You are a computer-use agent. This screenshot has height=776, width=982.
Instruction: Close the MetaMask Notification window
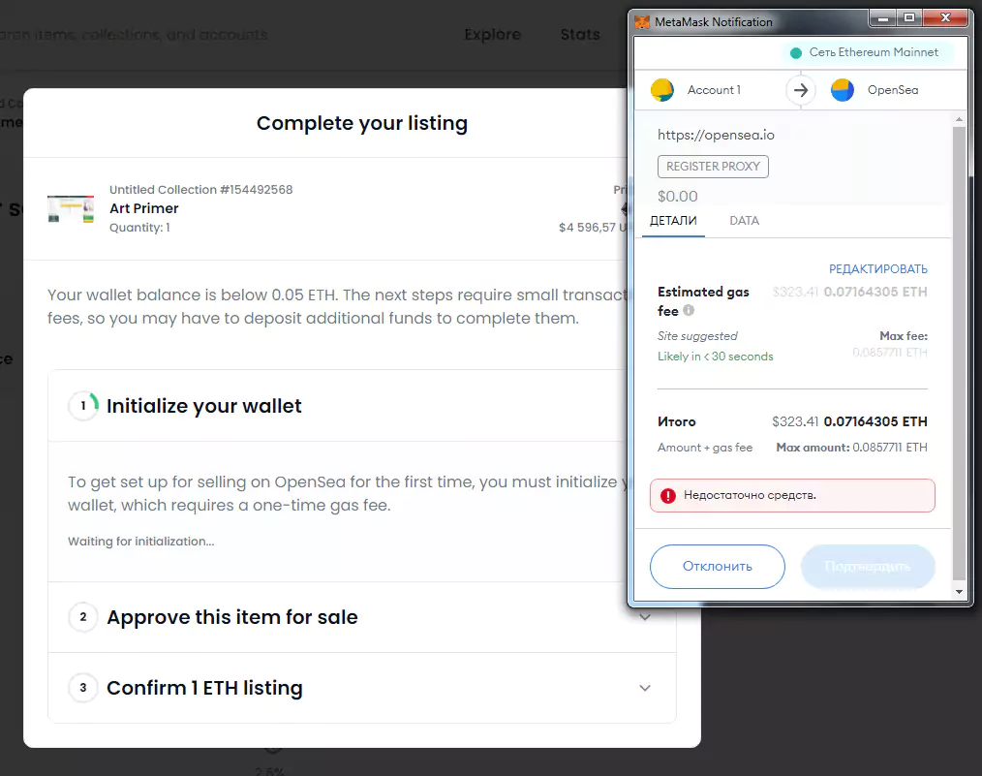945,18
